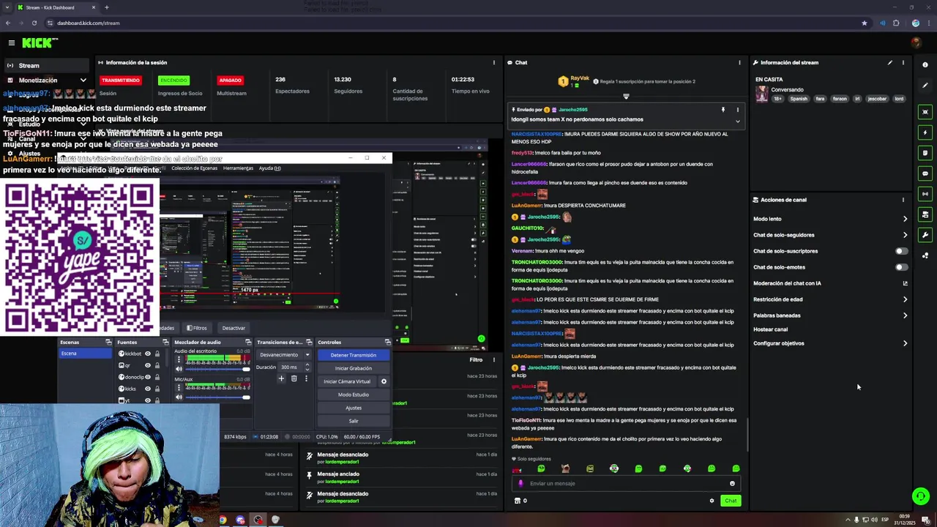The width and height of the screenshot is (937, 527).
Task: Select Escena in OBS scenes list
Action: (x=83, y=354)
